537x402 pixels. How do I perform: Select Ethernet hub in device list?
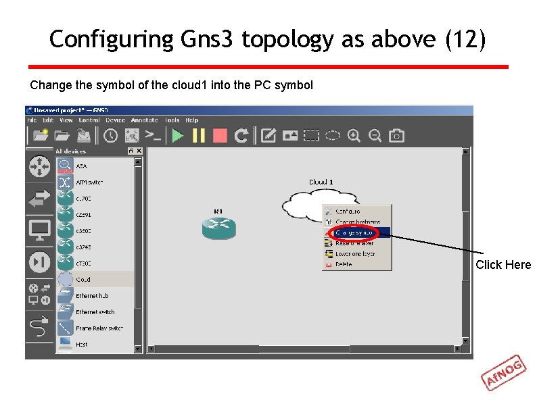click(95, 296)
